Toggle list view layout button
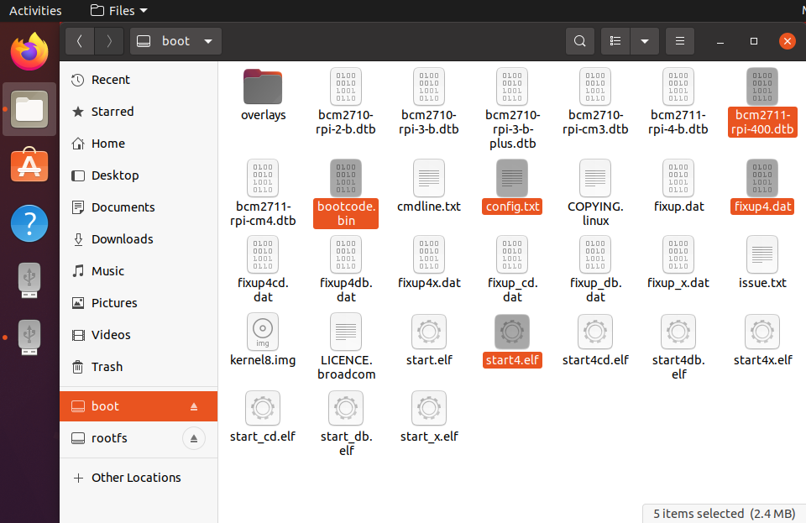This screenshot has height=523, width=806. click(x=615, y=41)
